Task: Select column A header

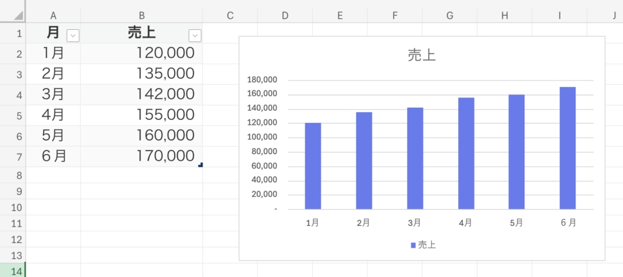Action: point(54,15)
